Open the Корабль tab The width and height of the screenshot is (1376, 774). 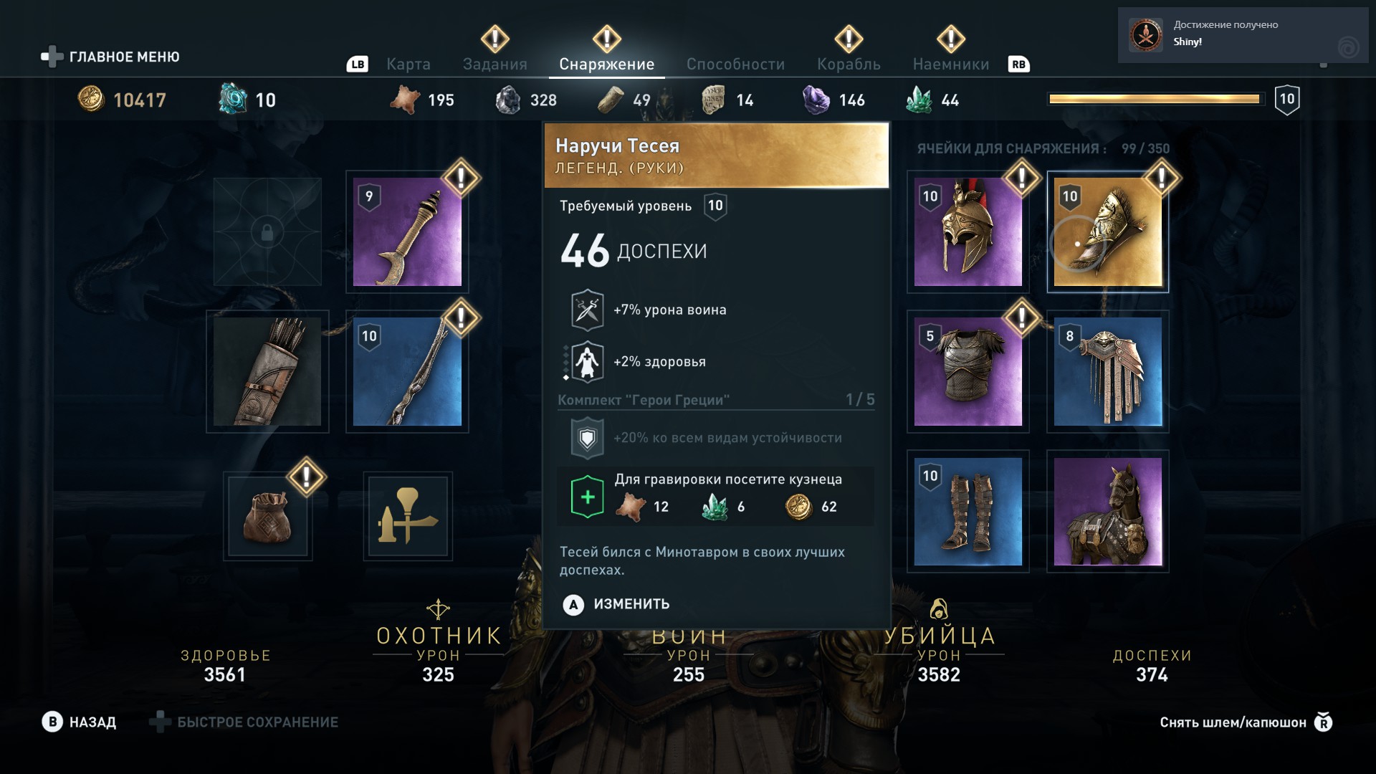click(x=849, y=64)
